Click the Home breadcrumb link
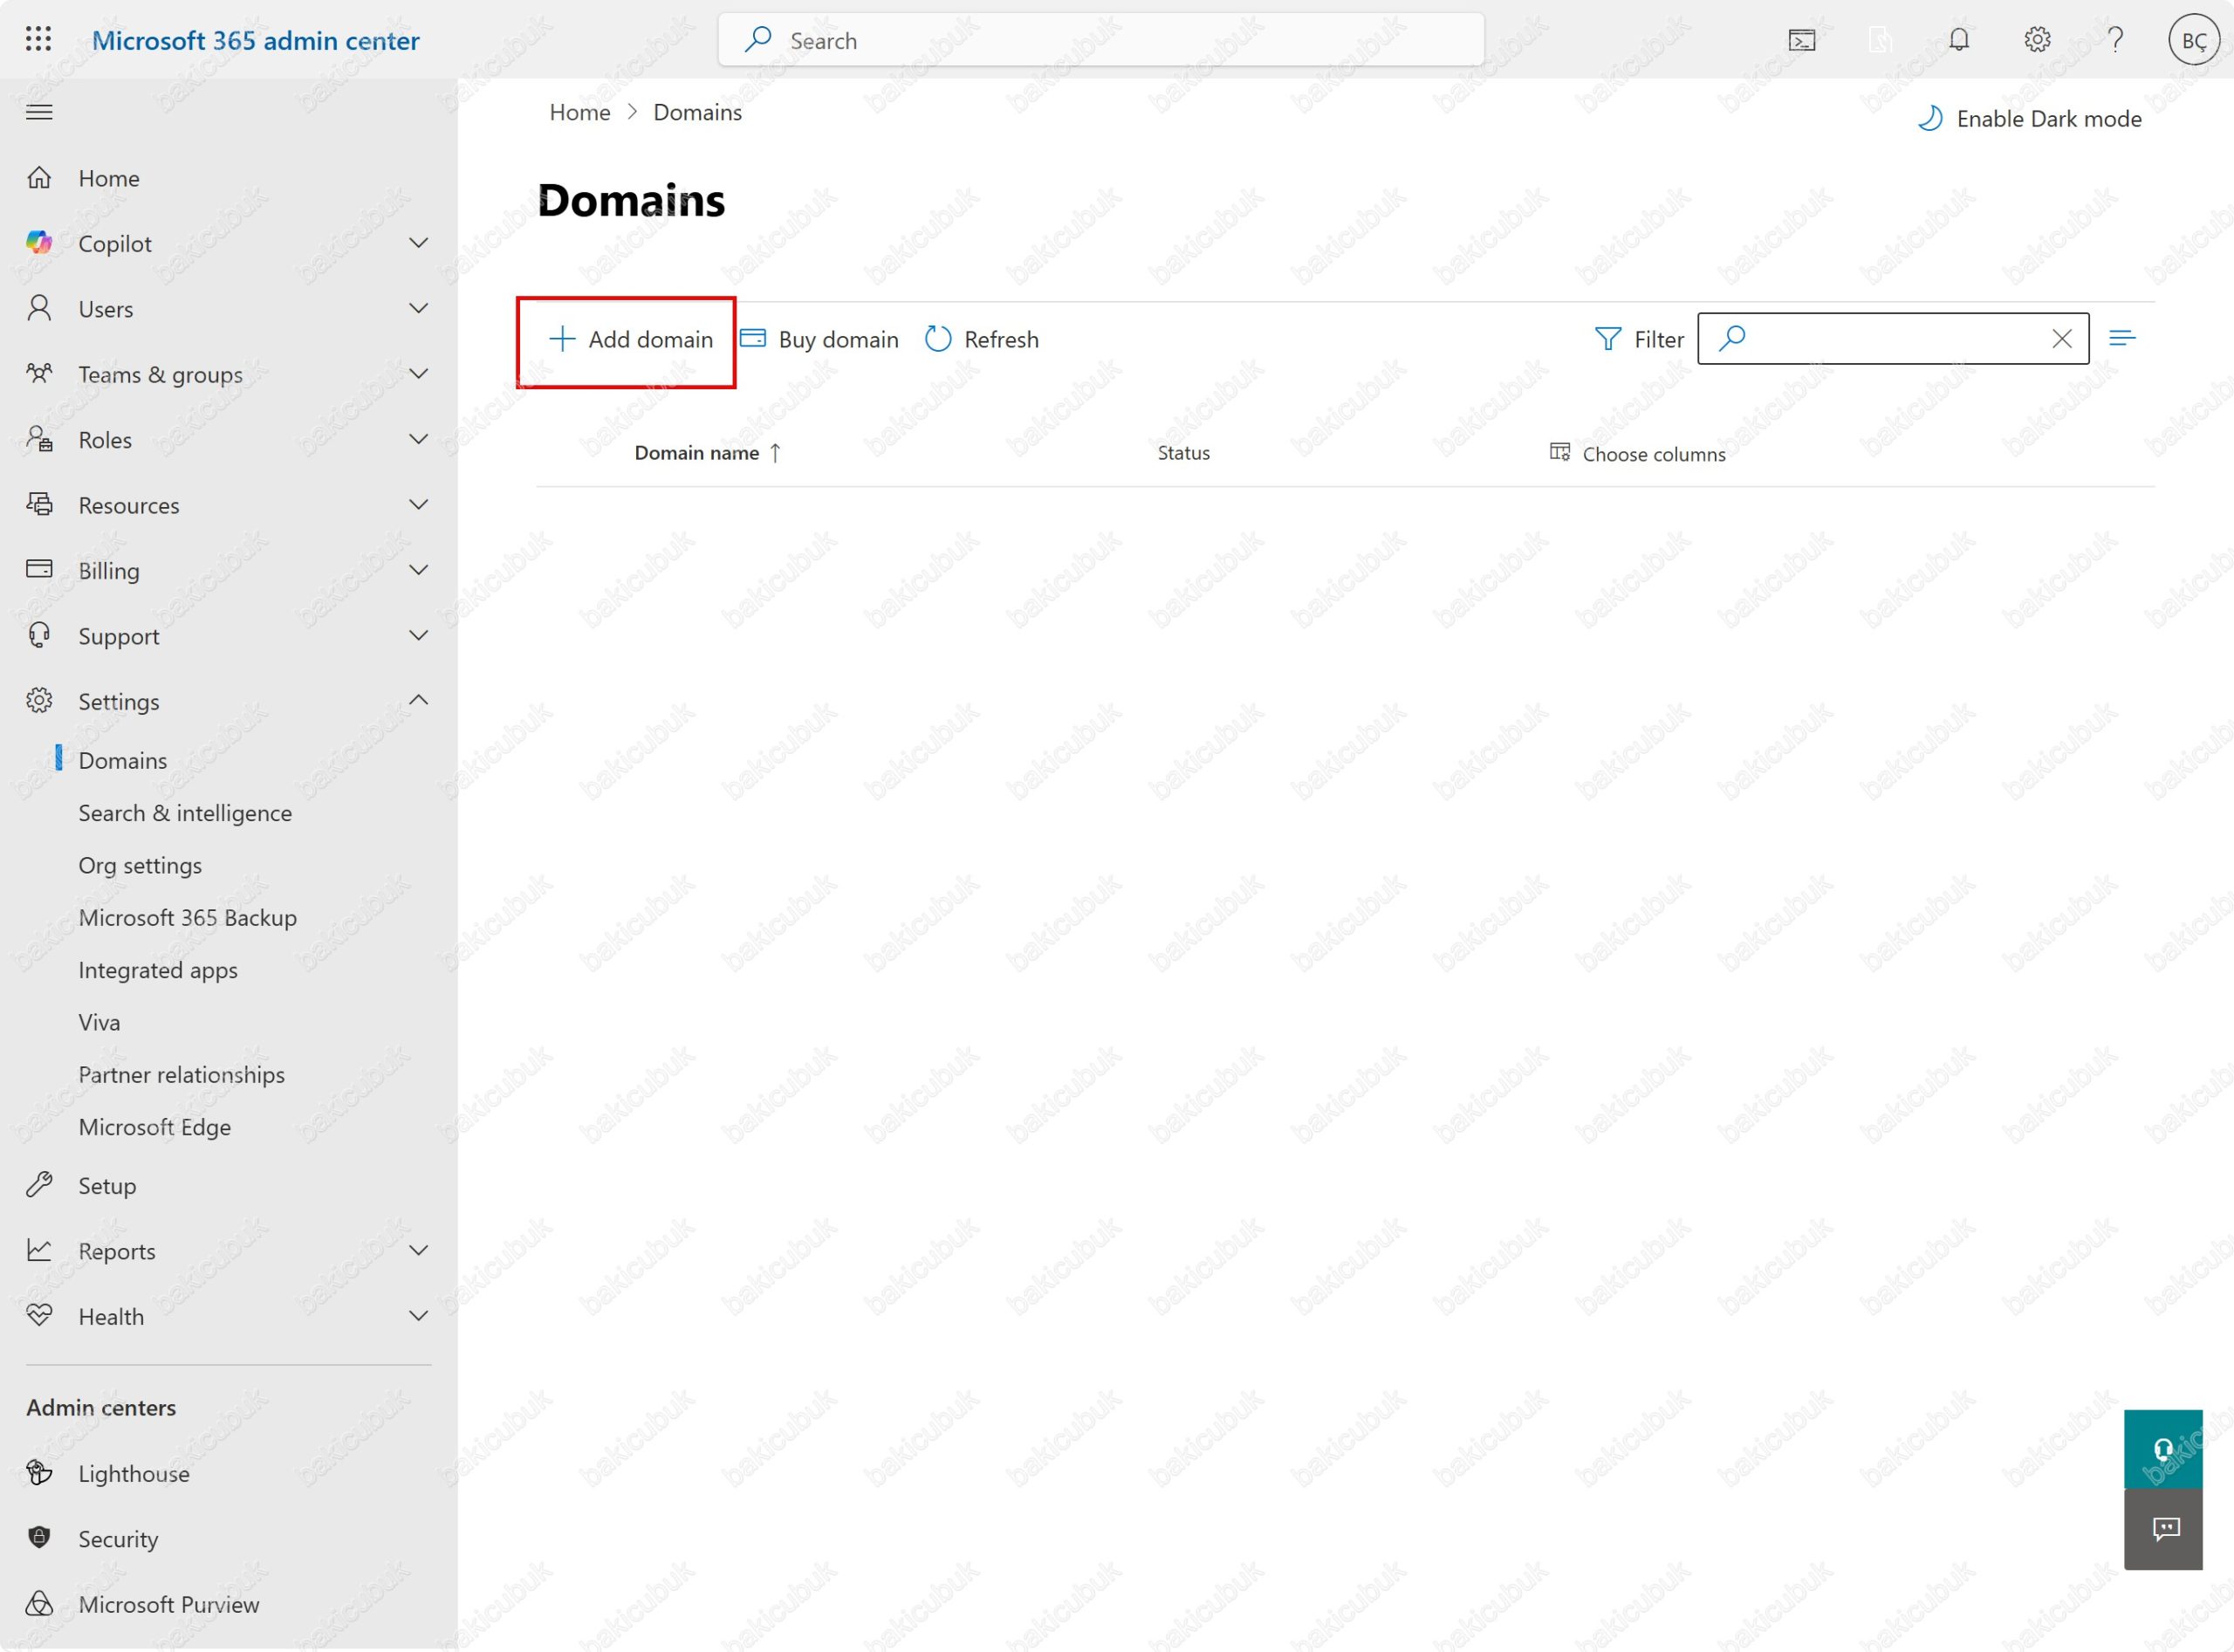The image size is (2234, 1652). (579, 112)
